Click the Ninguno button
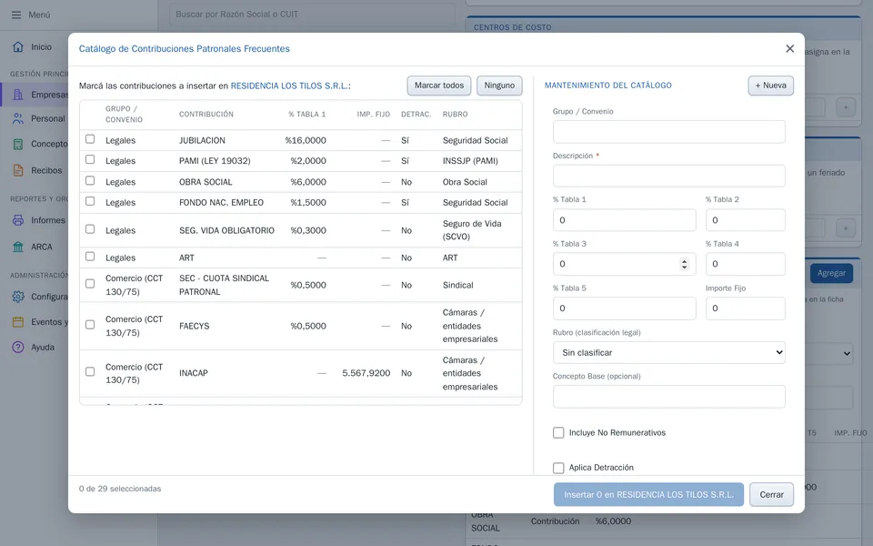The height and width of the screenshot is (546, 873). (x=499, y=86)
